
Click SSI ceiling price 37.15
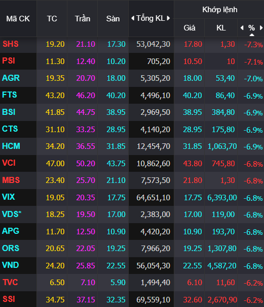coord(86,300)
